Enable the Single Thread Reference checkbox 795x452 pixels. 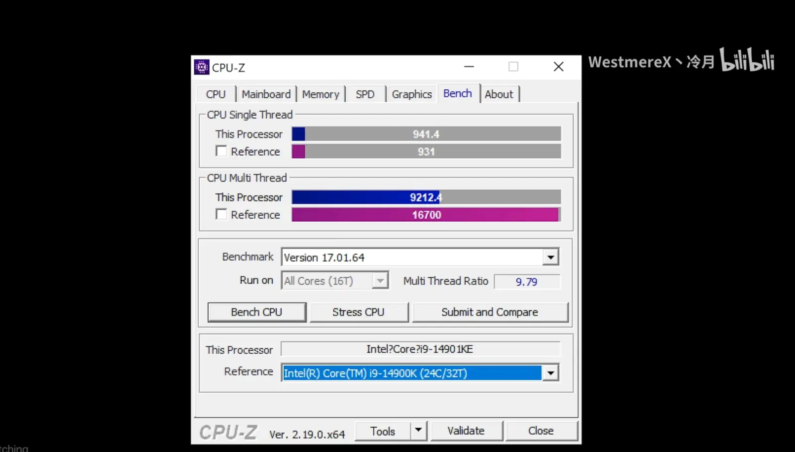(x=222, y=151)
